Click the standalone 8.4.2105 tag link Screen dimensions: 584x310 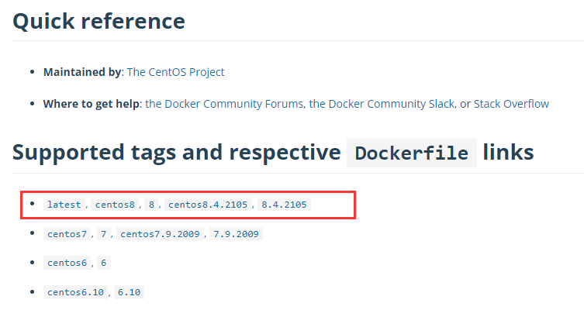click(x=284, y=205)
